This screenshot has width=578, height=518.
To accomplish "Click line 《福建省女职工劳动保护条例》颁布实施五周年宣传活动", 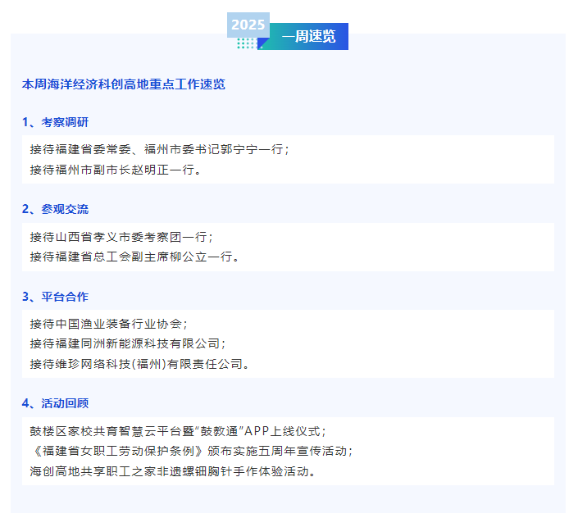I will [191, 452].
